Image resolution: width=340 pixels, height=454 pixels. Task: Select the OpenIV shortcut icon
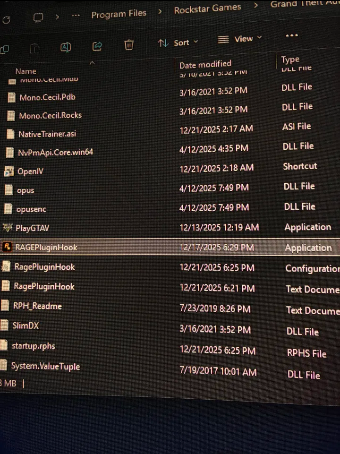[9, 171]
